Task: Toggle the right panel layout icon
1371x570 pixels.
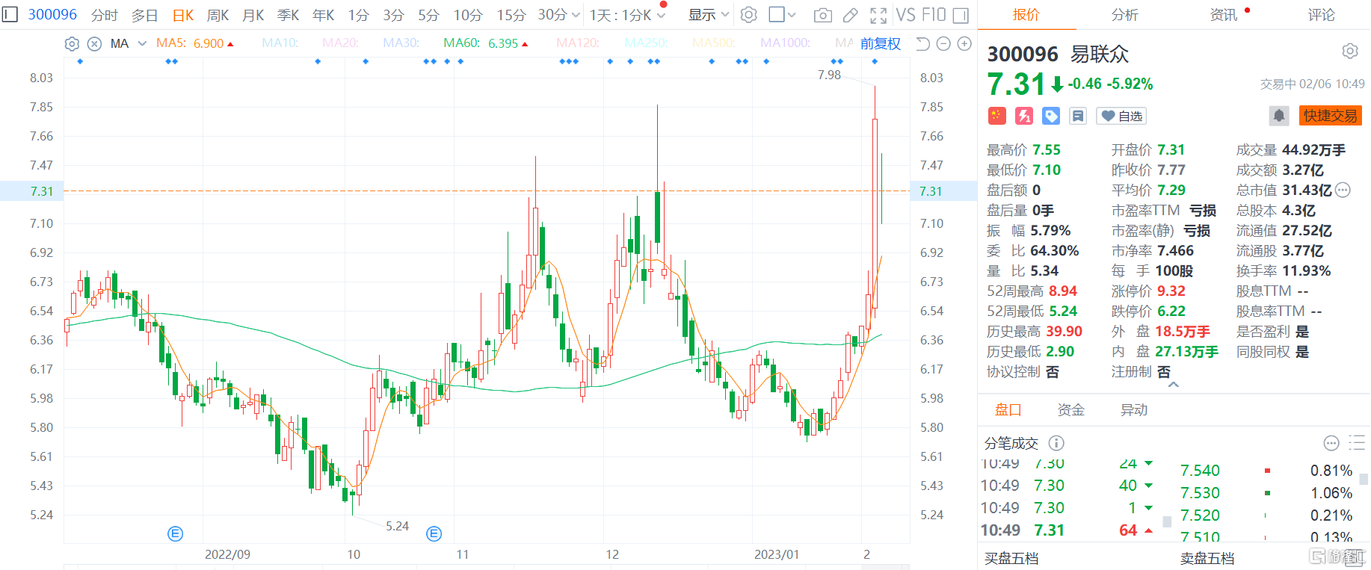Action: pos(961,15)
